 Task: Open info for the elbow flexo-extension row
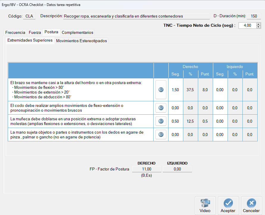[x=161, y=108]
